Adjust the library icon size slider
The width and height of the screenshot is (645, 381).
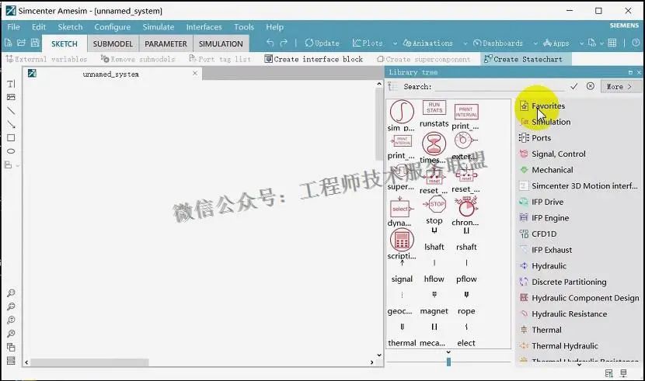[448, 362]
